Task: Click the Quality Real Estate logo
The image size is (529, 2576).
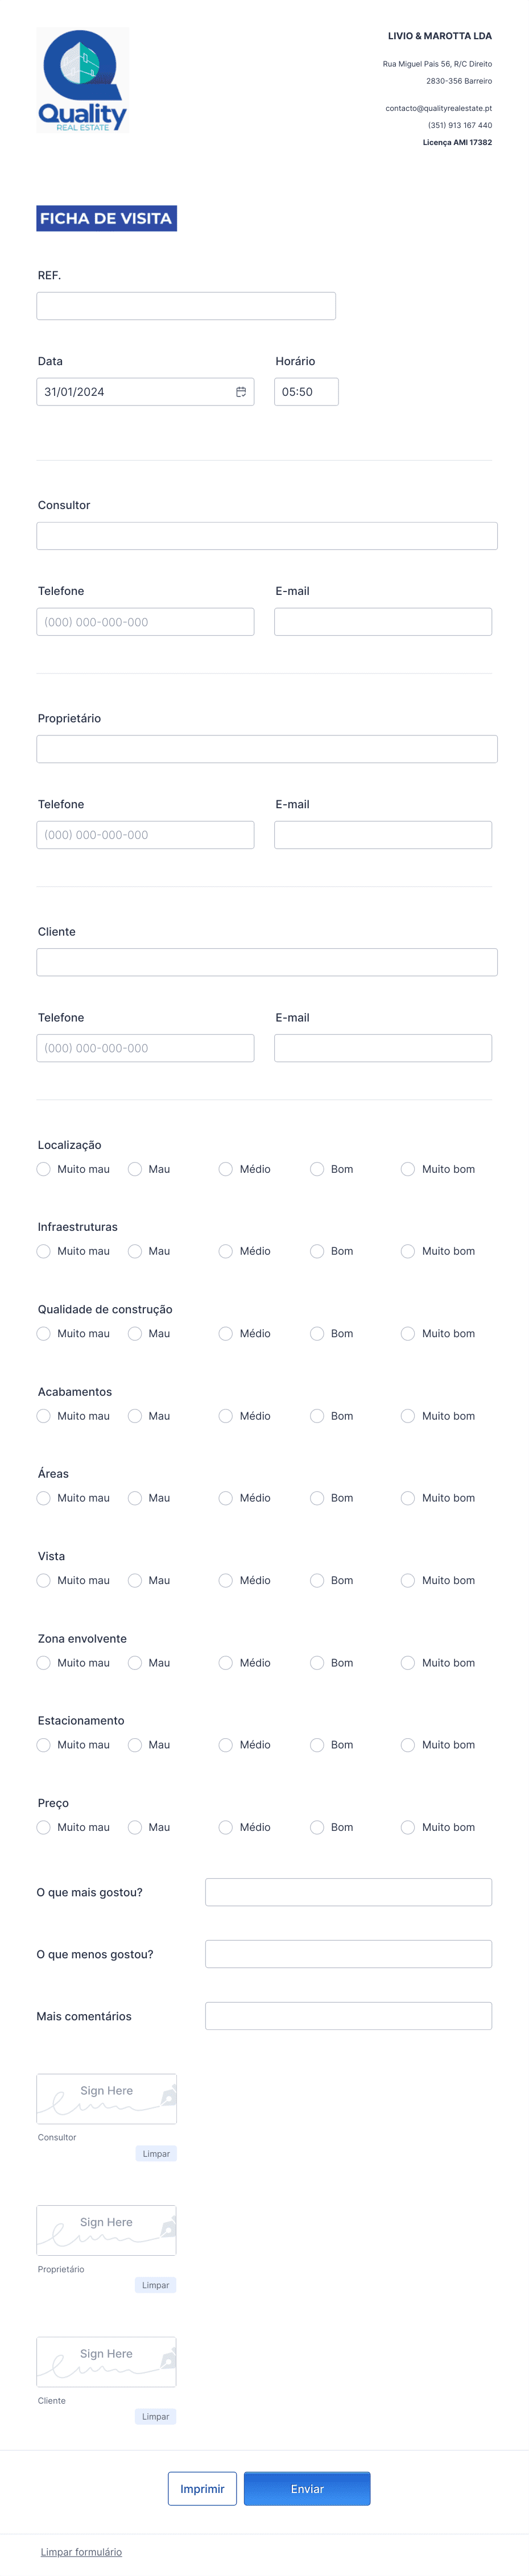Action: click(x=83, y=80)
